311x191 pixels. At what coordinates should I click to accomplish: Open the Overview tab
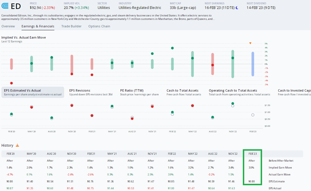(x=8, y=26)
